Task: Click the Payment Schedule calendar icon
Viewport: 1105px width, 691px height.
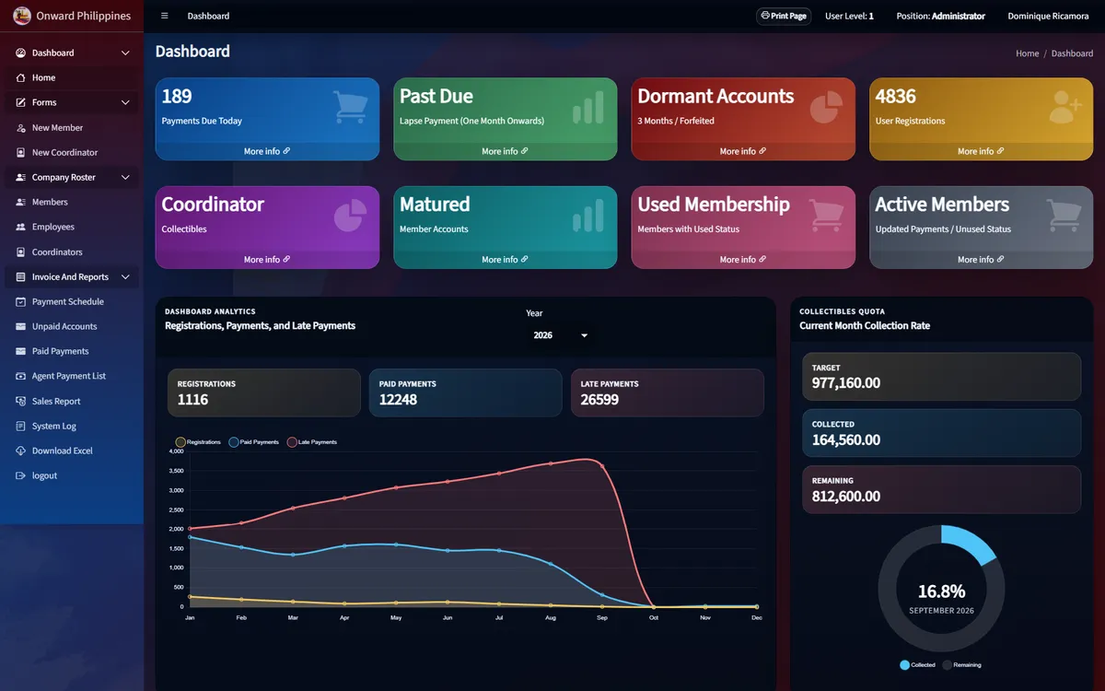Action: click(x=20, y=301)
